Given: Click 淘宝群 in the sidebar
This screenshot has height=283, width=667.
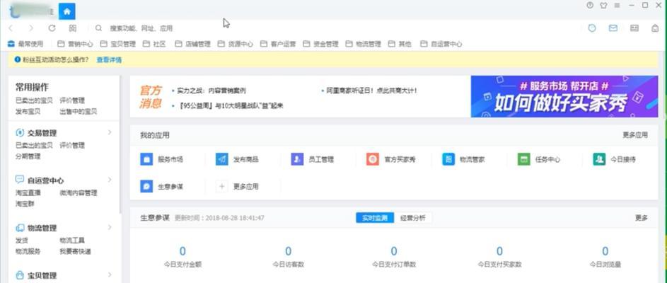Looking at the screenshot, I should (x=25, y=204).
